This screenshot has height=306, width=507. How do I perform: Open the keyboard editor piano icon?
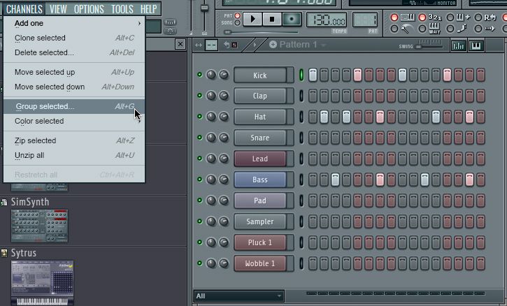tap(476, 45)
